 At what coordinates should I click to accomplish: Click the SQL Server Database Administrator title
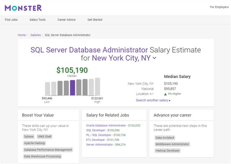(x=89, y=50)
